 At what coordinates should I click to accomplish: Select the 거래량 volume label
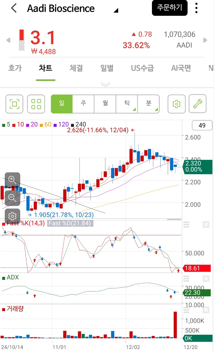[13, 309]
